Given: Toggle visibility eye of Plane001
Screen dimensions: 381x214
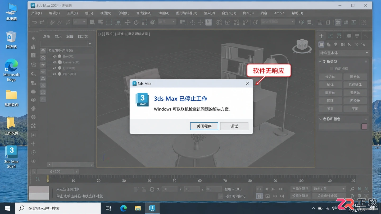Looking at the screenshot, I should click(x=55, y=74).
